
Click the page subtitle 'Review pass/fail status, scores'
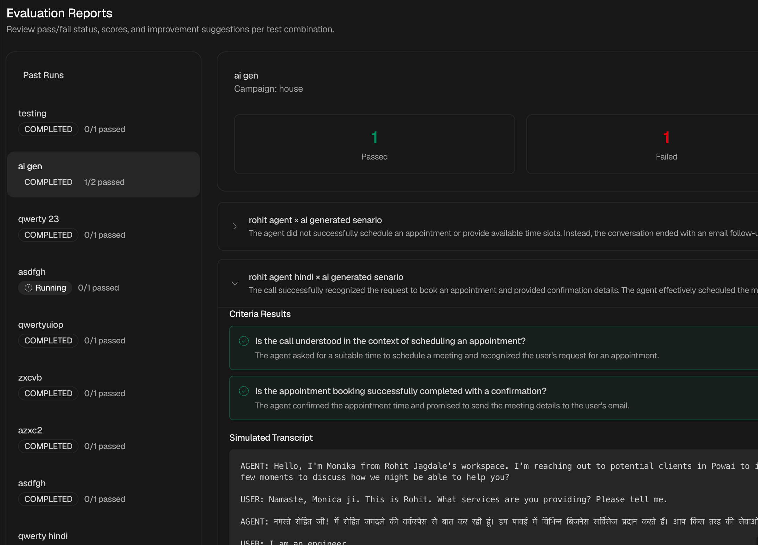(170, 29)
